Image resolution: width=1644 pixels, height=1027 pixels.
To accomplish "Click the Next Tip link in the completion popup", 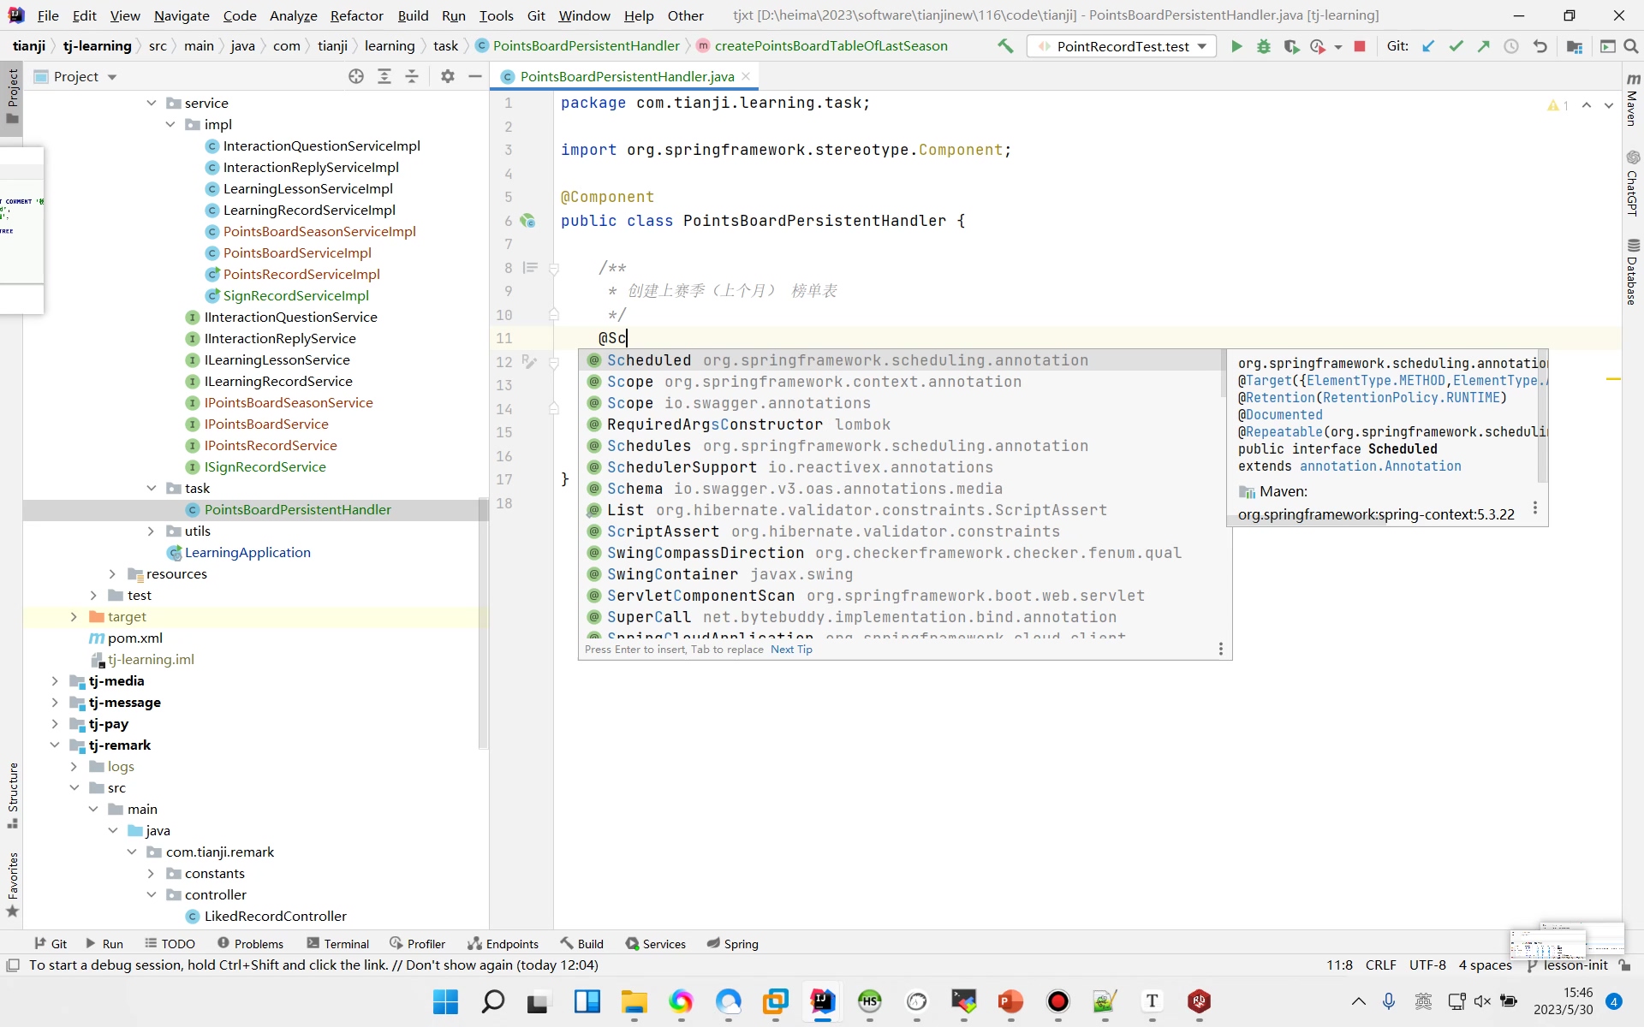I will [791, 649].
